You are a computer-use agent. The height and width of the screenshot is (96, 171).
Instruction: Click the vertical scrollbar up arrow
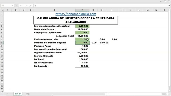169,10
